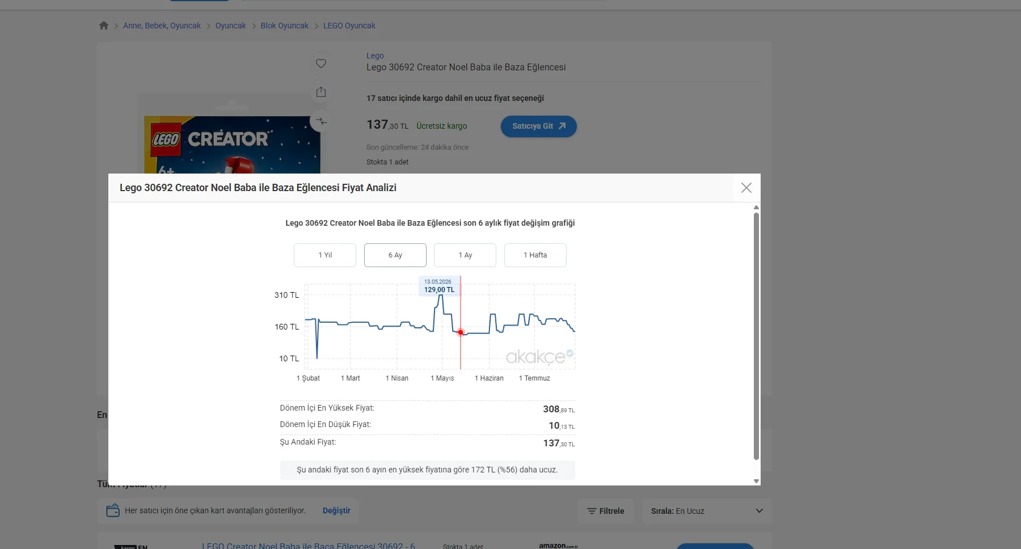The width and height of the screenshot is (1021, 549).
Task: Click the 1 Temmuz axis label
Action: (x=534, y=378)
